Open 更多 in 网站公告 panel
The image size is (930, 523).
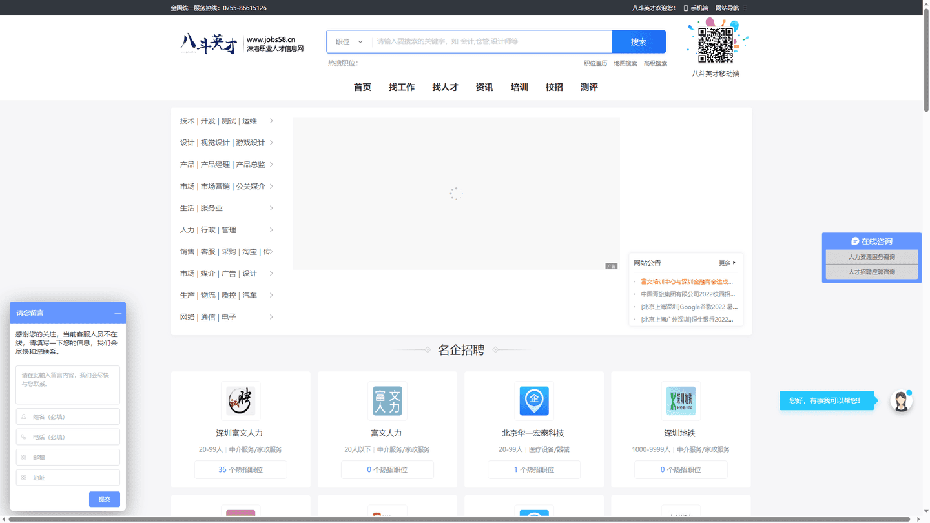tap(727, 263)
